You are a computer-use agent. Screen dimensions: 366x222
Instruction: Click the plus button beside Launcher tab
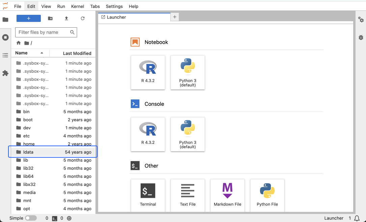pos(175,17)
